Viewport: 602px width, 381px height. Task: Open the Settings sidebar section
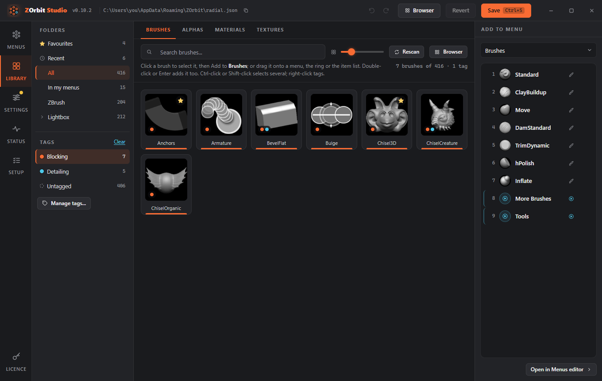coord(16,102)
